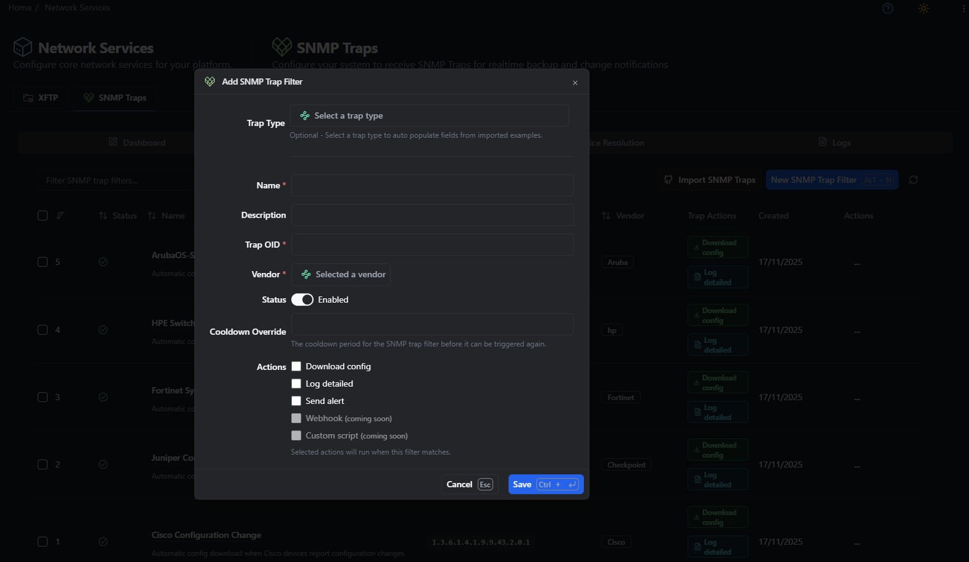Select the checkbox for row 2
Screen dimensions: 969x562
pyautogui.click(x=43, y=464)
